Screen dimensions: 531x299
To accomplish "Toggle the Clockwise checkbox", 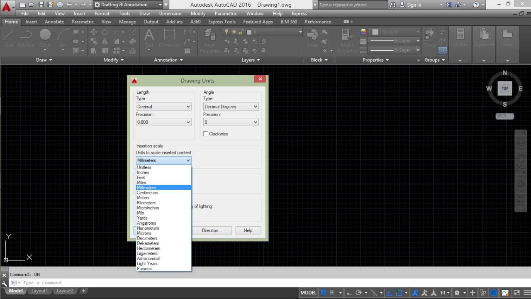I will pos(206,134).
